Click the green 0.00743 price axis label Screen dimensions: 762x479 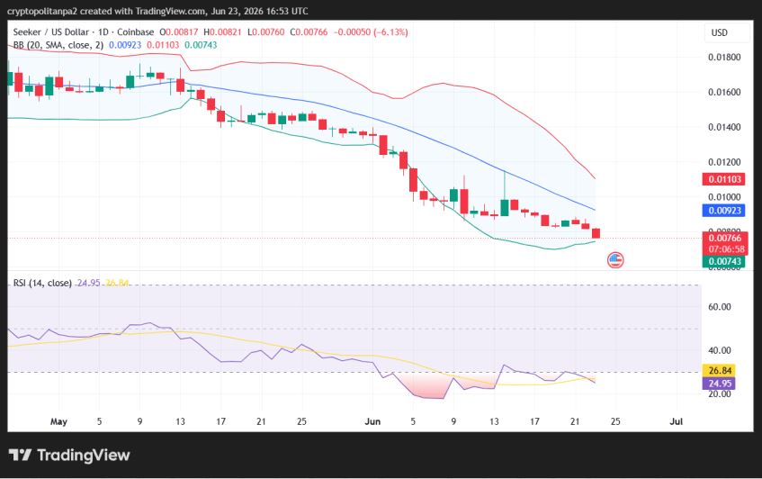tap(724, 262)
